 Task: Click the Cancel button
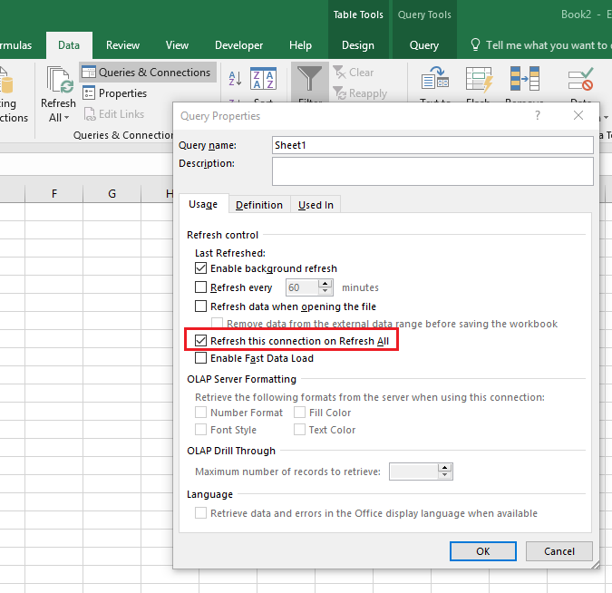pyautogui.click(x=559, y=551)
